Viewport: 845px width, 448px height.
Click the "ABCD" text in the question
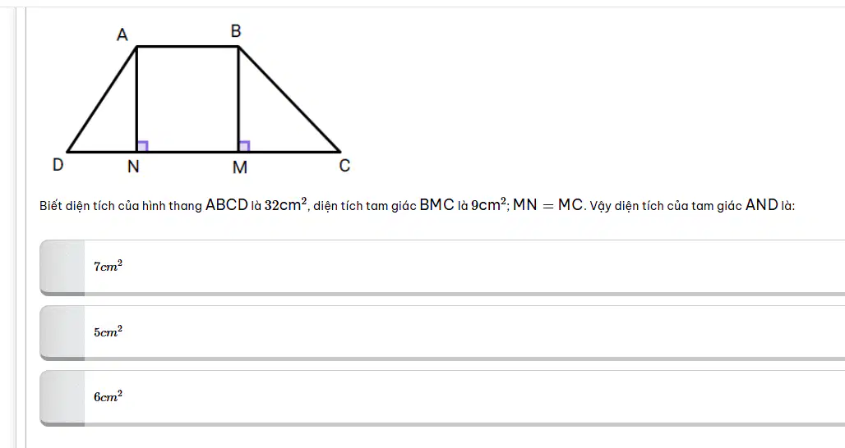tap(226, 205)
